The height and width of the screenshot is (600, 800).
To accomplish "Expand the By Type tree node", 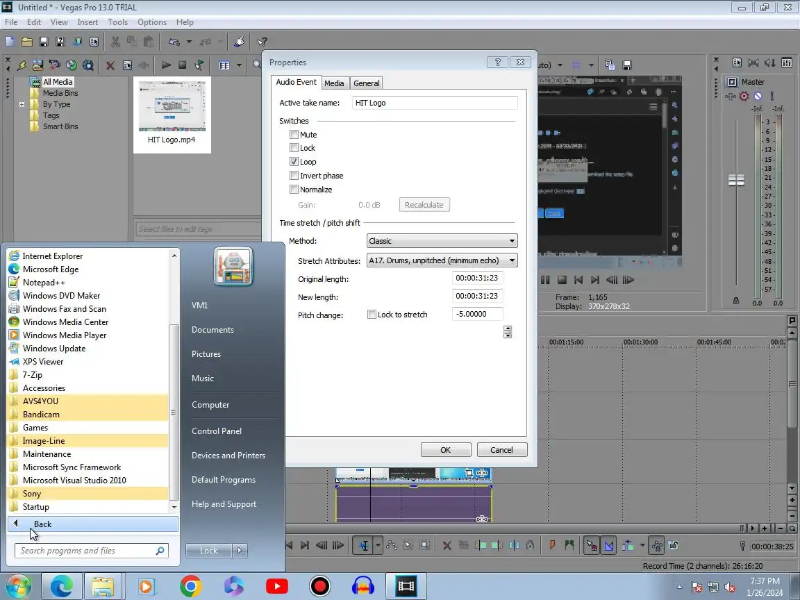I will (22, 104).
